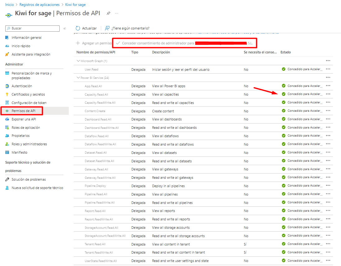Open more options for Report.ReadWrite.All row
This screenshot has height=266, width=341.
tap(328, 219)
